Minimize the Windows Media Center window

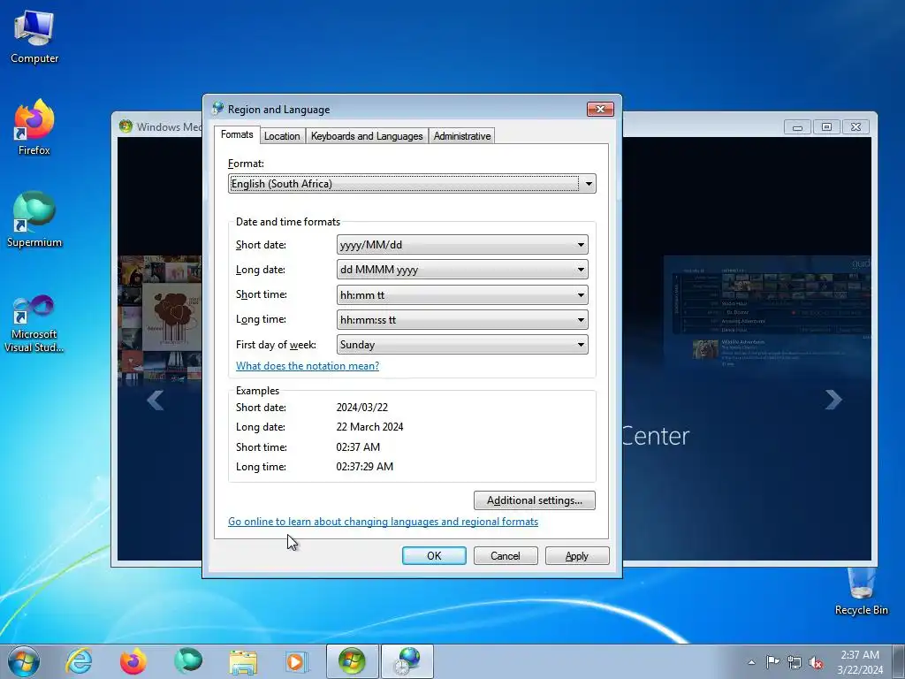(797, 127)
